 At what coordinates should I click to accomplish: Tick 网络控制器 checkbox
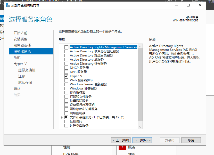tap(66, 113)
